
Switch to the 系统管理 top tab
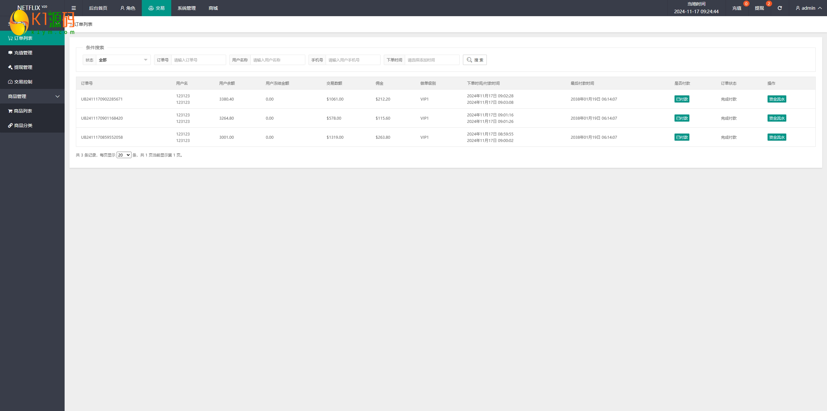click(x=186, y=8)
